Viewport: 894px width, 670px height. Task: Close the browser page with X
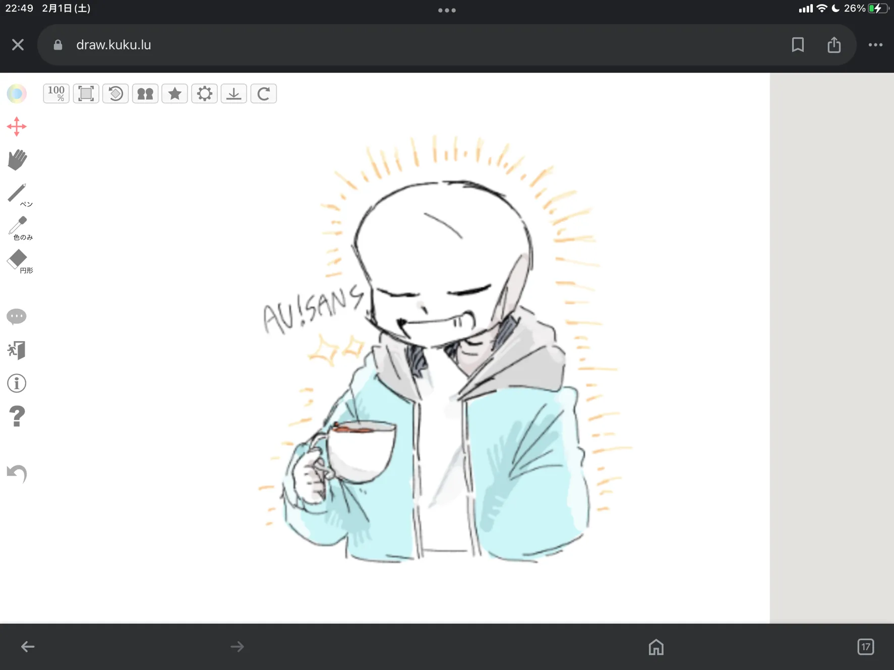[18, 45]
